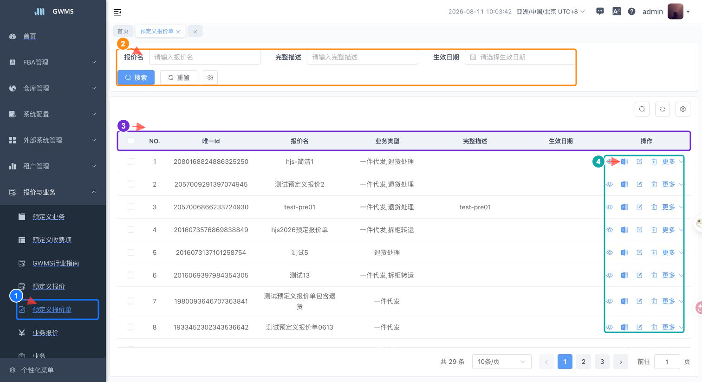Check the box for row 测试预定义报价2
Image resolution: width=702 pixels, height=382 pixels.
pyautogui.click(x=131, y=184)
